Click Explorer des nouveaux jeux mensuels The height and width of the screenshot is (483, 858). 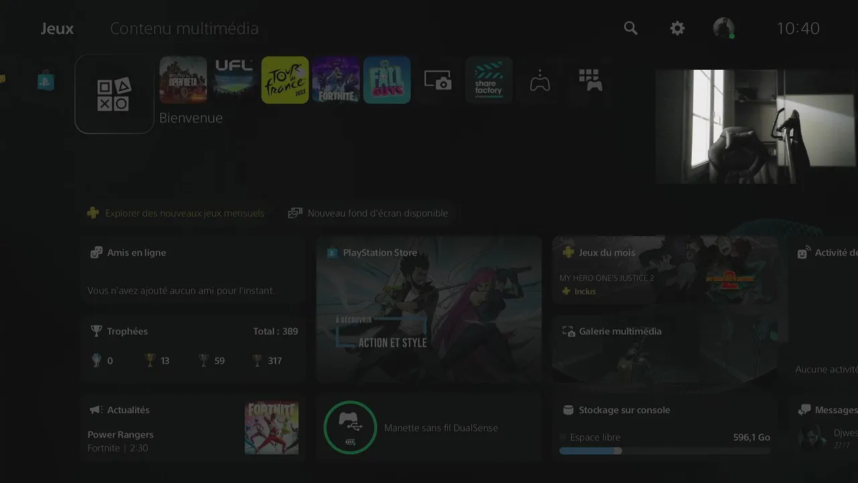click(x=176, y=213)
